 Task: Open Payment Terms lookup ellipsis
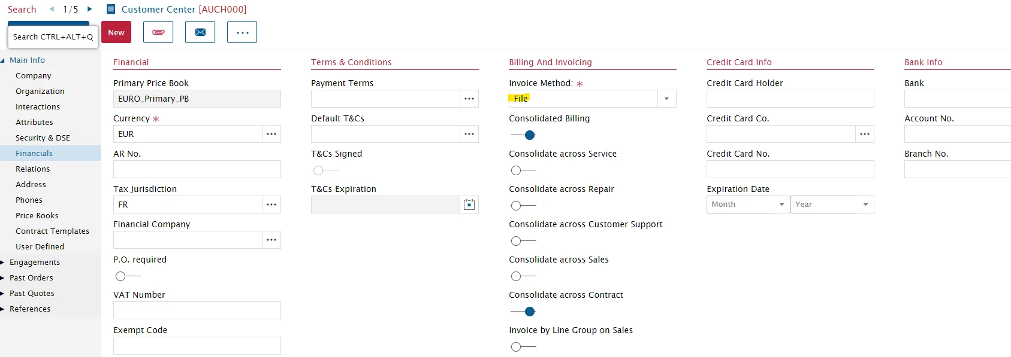click(469, 99)
